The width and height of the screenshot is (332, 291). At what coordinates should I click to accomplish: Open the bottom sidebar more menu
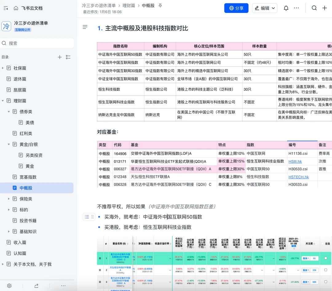click(x=63, y=286)
